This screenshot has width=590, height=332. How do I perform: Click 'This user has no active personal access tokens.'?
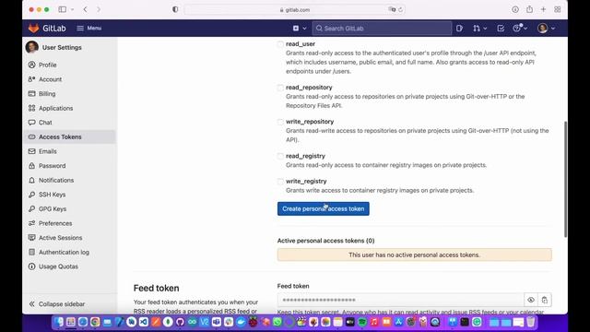(414, 255)
